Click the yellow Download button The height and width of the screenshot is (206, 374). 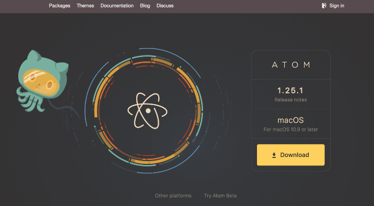[x=291, y=155]
